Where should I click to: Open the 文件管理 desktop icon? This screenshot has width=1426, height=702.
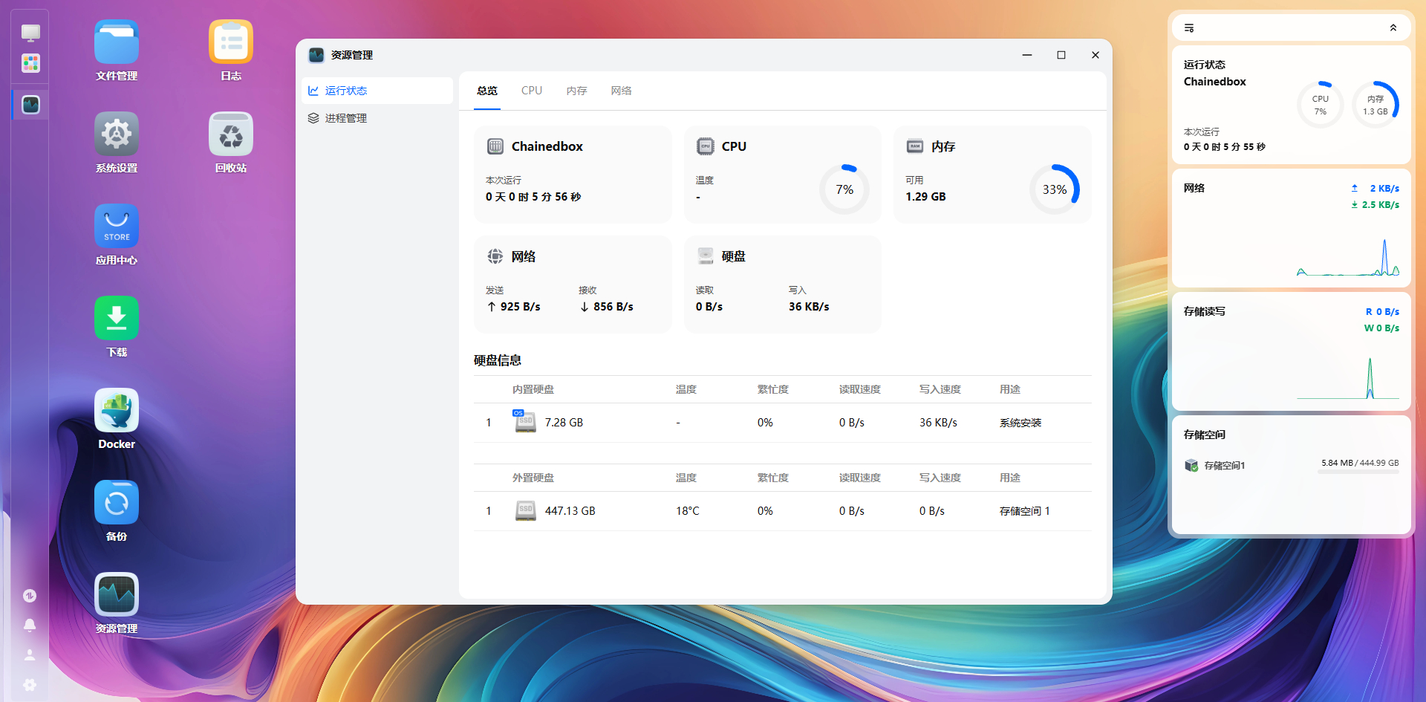point(117,42)
